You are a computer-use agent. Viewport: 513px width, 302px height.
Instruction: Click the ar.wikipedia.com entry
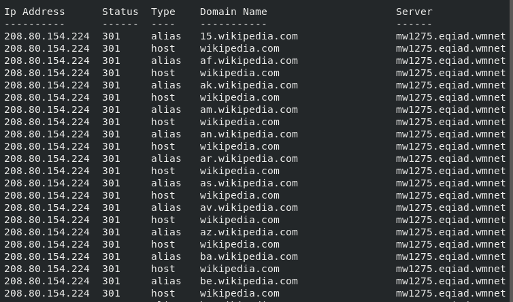tap(248, 159)
